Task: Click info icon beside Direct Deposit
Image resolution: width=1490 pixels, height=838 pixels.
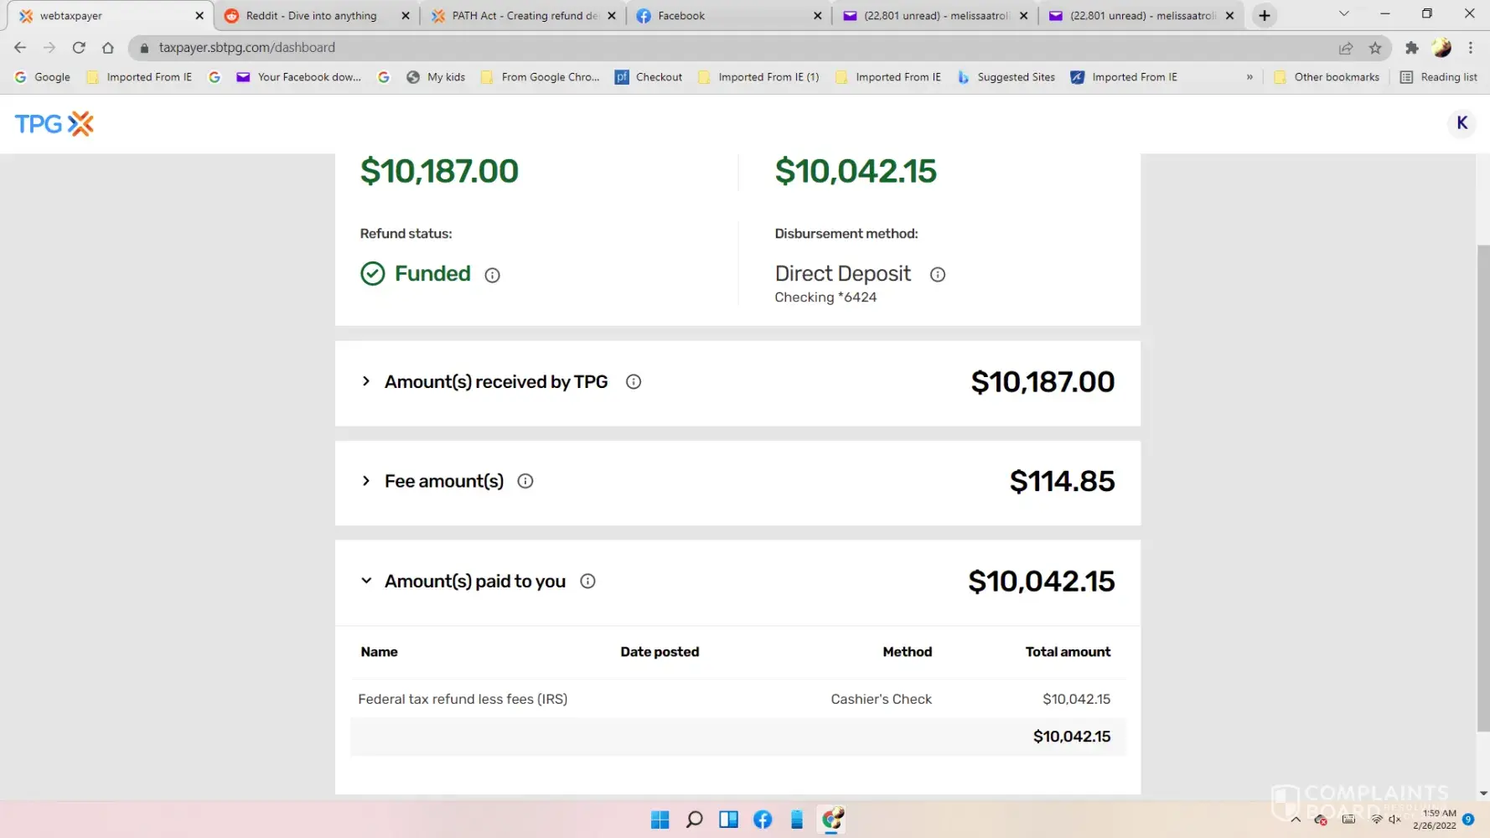Action: [x=938, y=275]
